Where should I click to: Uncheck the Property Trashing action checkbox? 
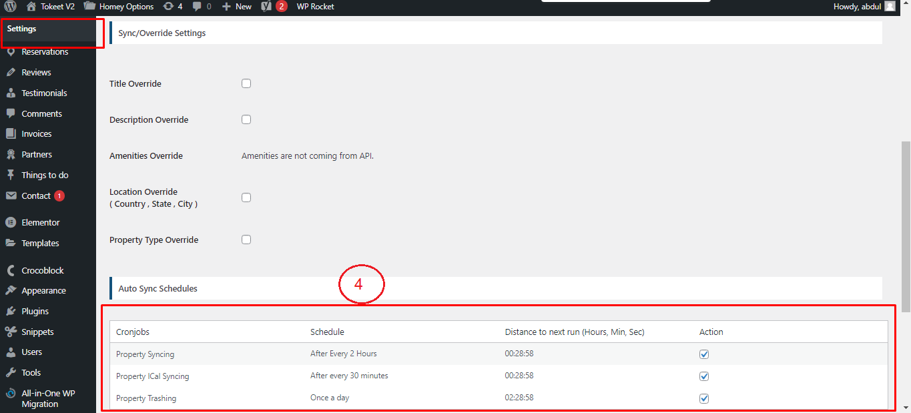click(x=704, y=398)
